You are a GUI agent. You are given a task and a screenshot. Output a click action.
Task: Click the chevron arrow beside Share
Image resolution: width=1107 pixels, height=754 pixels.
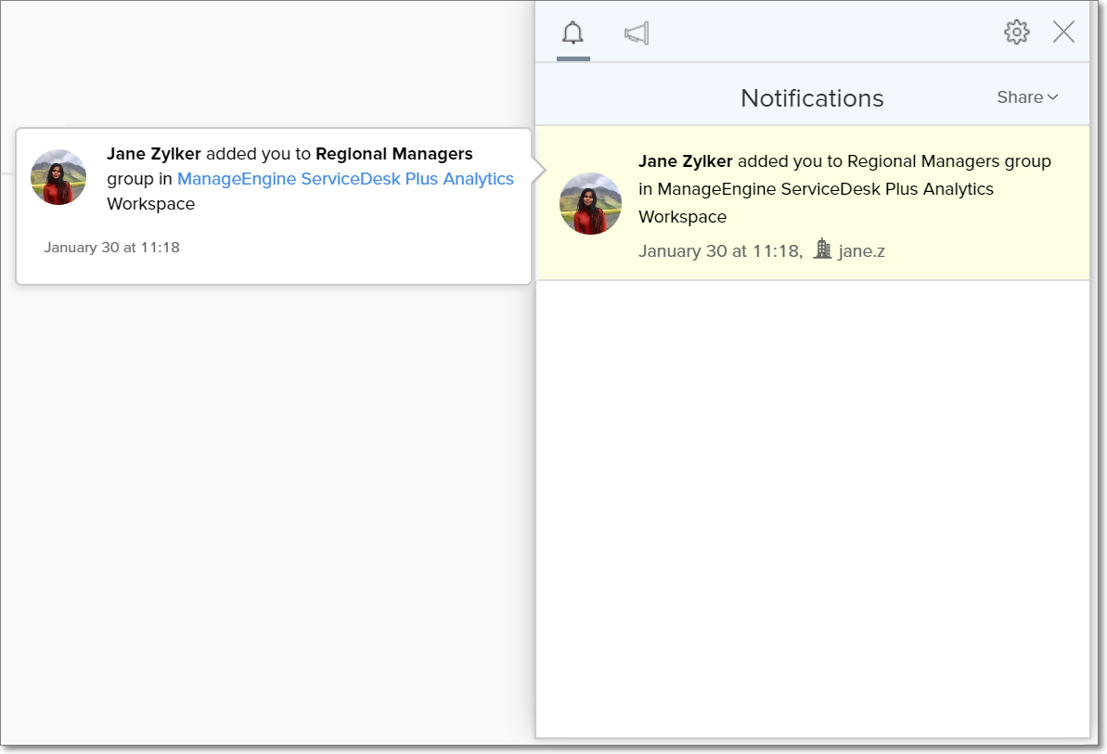click(1052, 98)
